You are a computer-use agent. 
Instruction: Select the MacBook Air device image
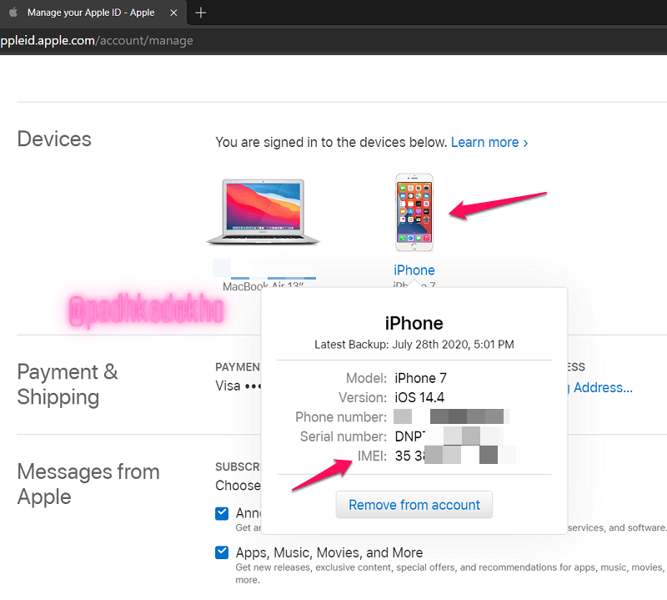[x=263, y=212]
